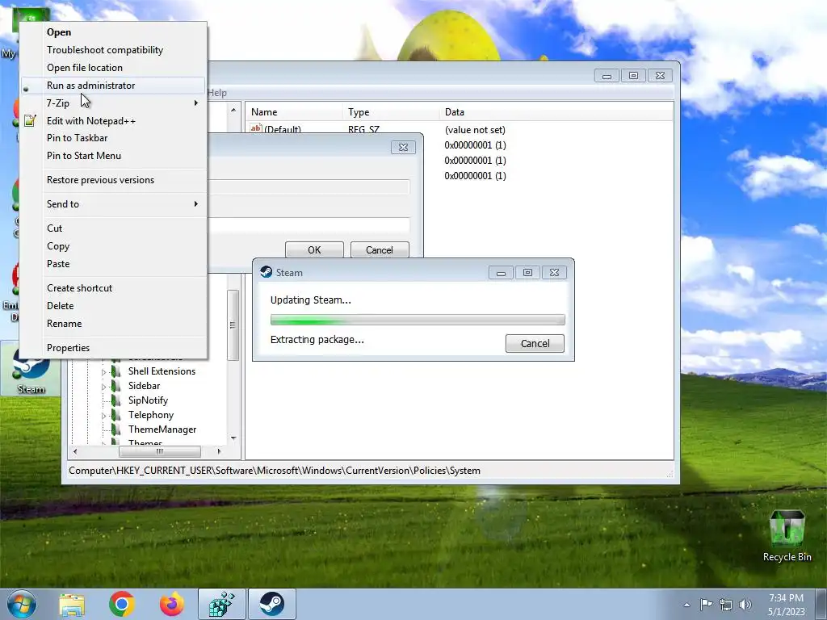This screenshot has width=827, height=620.
Task: Cancel the Steam update
Action: (535, 343)
